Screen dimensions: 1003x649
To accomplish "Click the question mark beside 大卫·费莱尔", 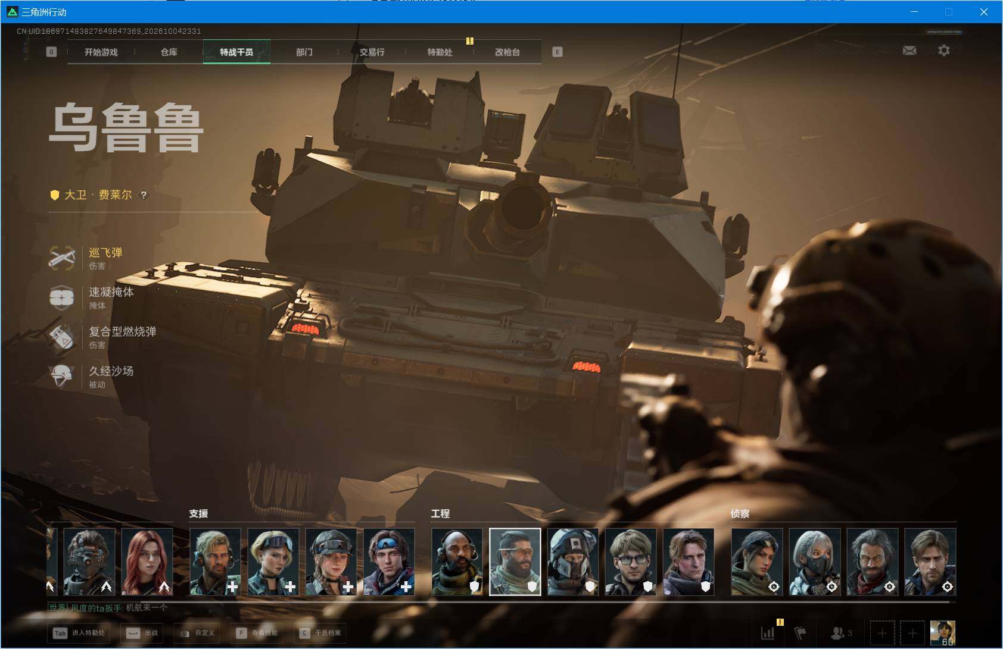I will 144,195.
